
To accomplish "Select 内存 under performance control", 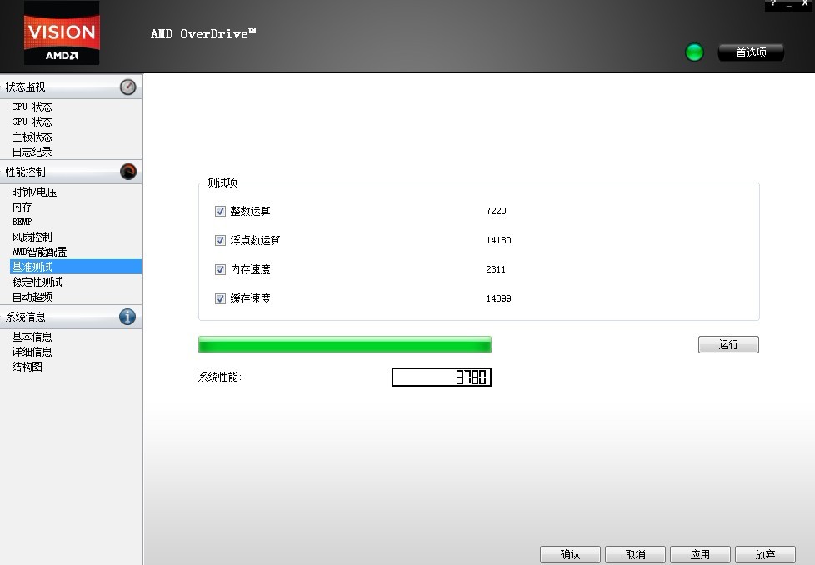I will pyautogui.click(x=22, y=207).
